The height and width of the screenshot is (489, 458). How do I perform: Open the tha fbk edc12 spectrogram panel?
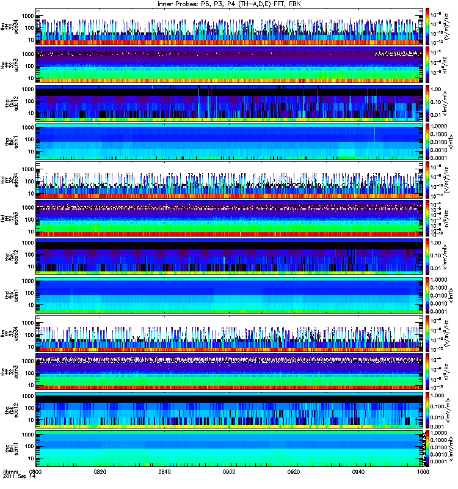click(x=229, y=103)
